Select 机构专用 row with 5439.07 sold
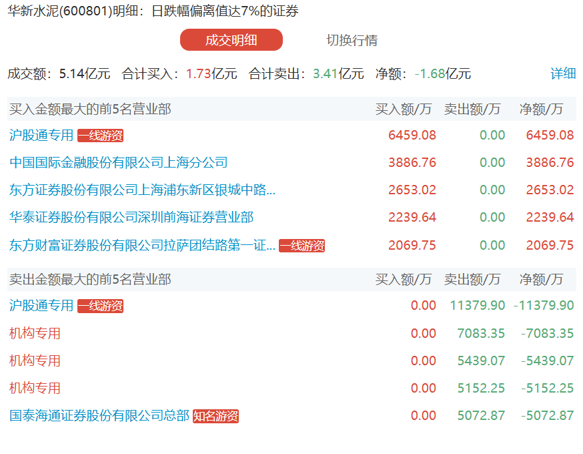 coord(35,361)
